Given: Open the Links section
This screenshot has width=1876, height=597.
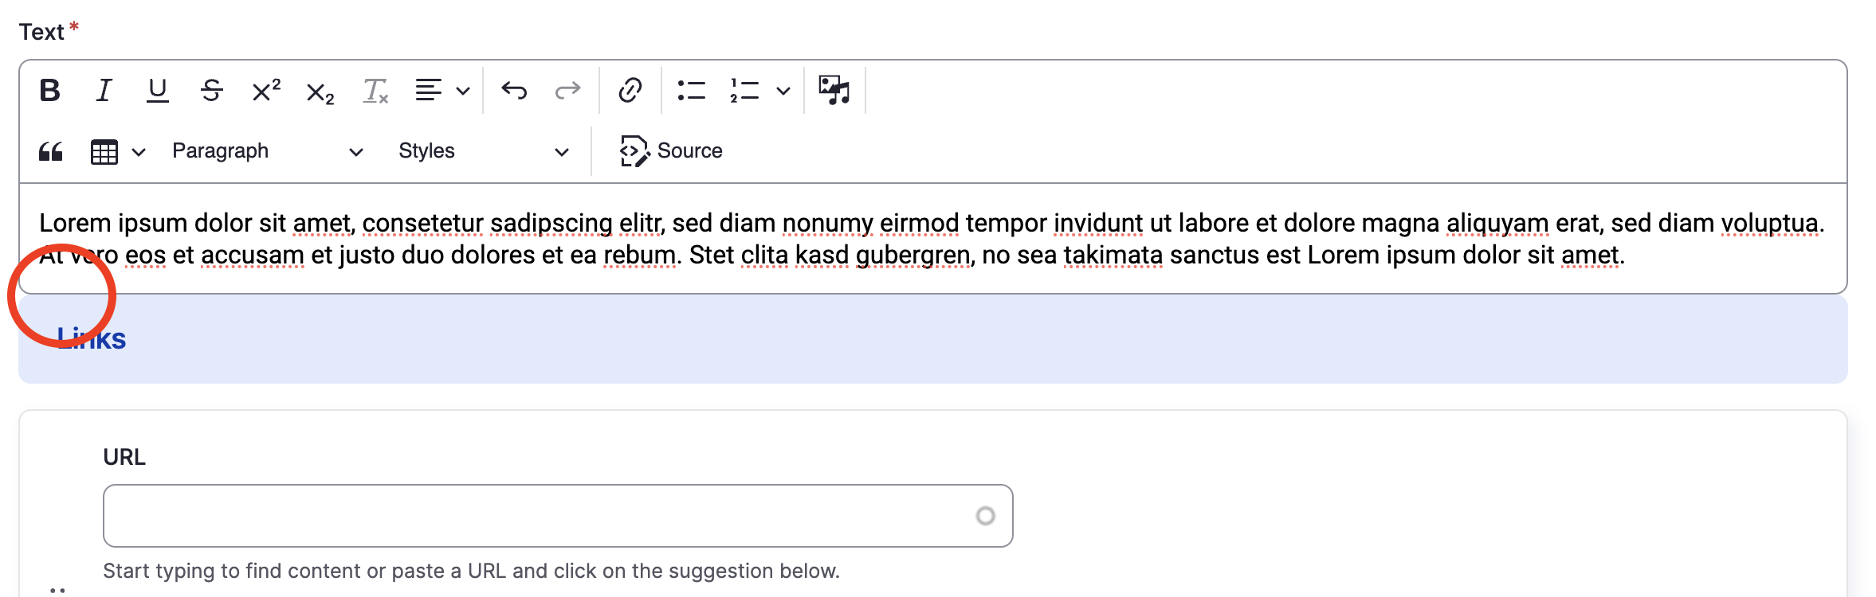Looking at the screenshot, I should 91,338.
